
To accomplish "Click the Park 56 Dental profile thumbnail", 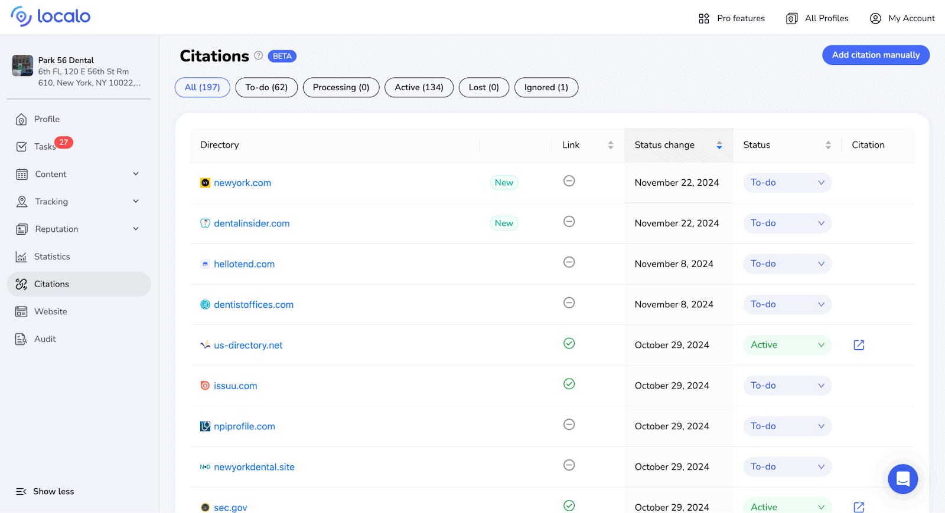I will pos(22,65).
